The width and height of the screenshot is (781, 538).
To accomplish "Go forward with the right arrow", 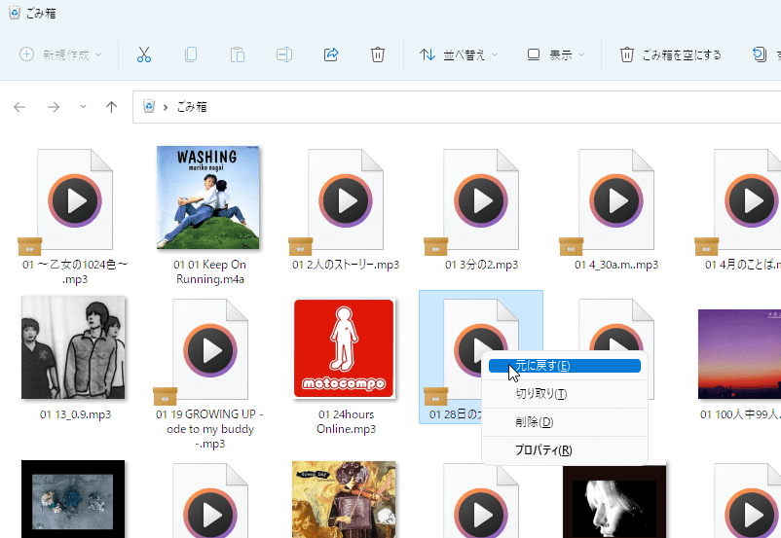I will [54, 107].
